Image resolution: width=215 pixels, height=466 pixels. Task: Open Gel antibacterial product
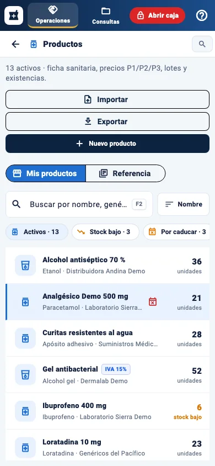tap(108, 374)
